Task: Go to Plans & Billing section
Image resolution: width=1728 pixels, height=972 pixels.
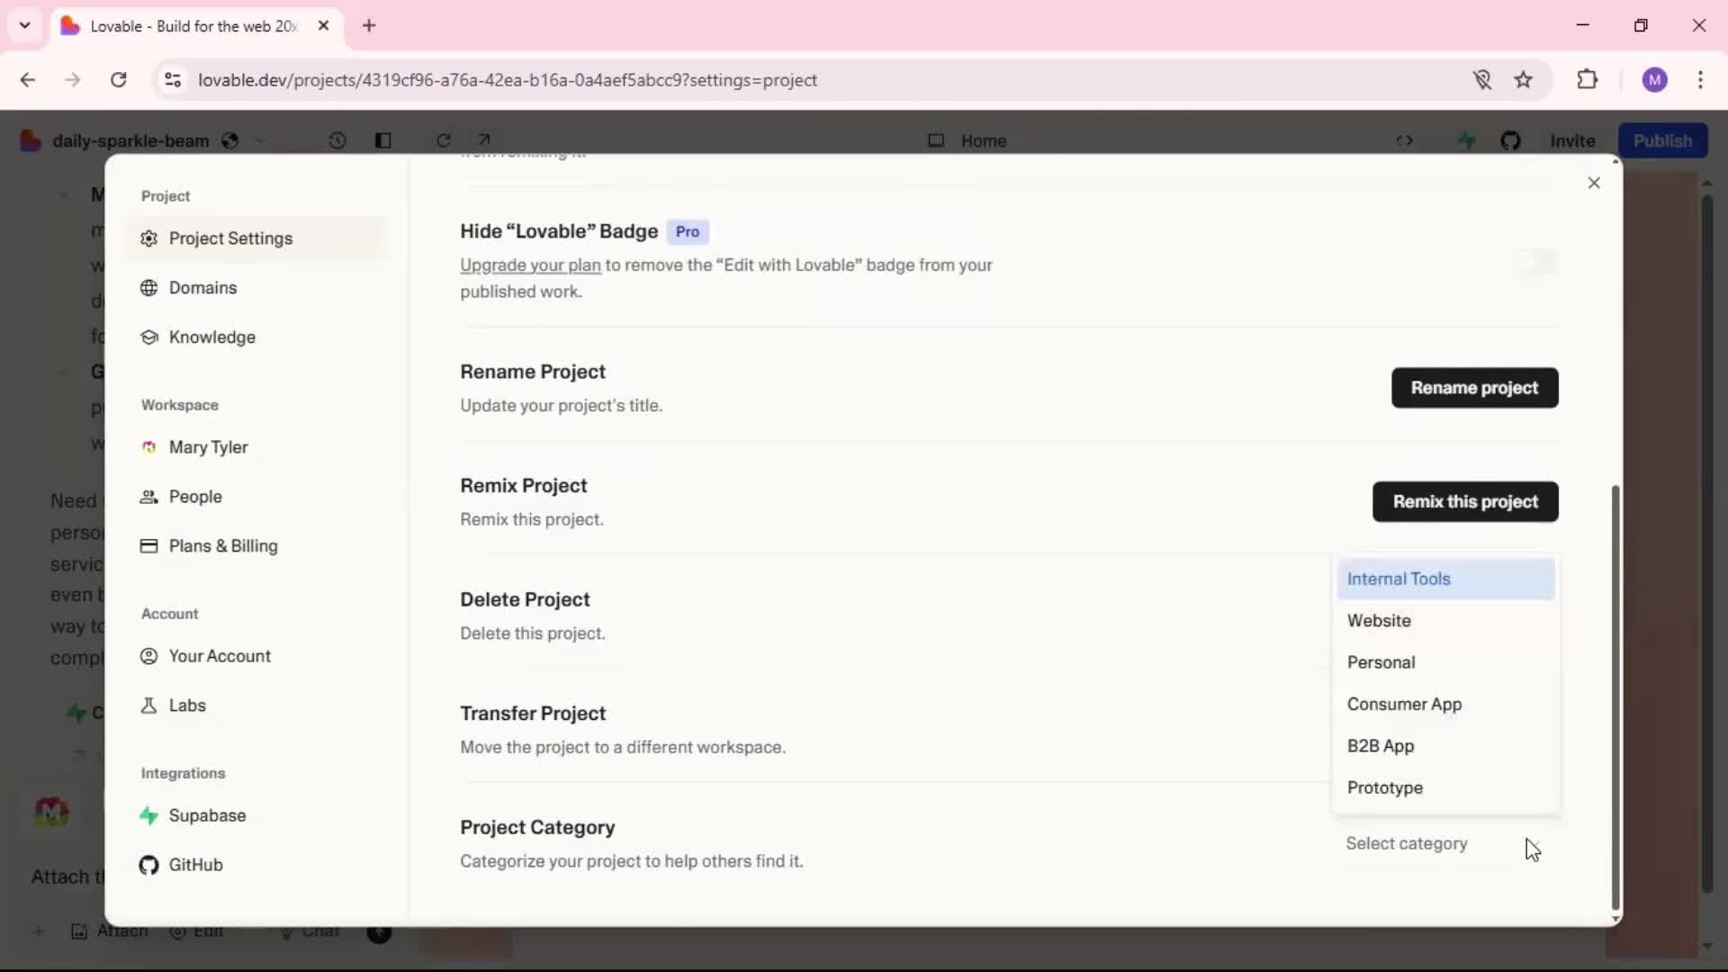Action: point(222,546)
